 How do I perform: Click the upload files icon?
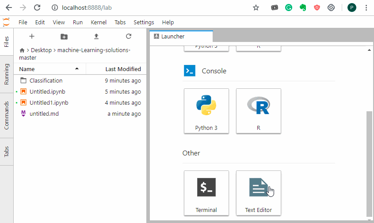pos(96,36)
